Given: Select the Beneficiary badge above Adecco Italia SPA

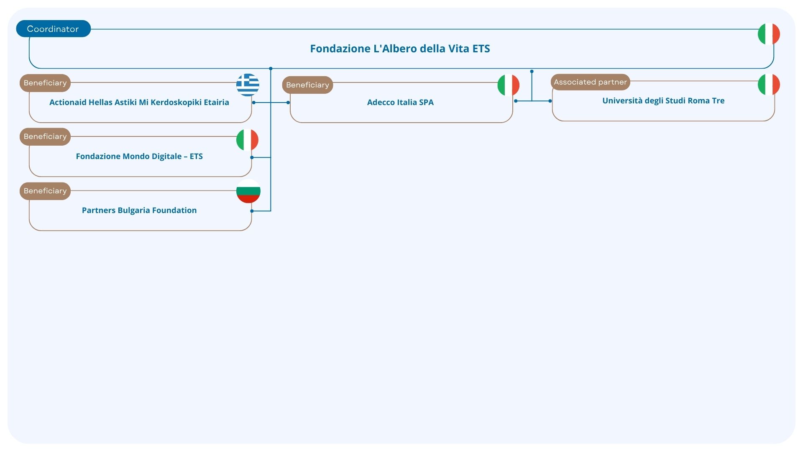Looking at the screenshot, I should tap(307, 85).
